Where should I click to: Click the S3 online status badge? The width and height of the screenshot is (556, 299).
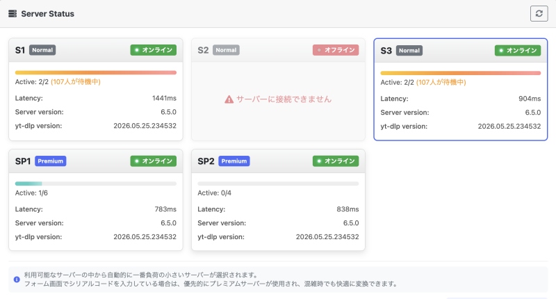(x=518, y=50)
